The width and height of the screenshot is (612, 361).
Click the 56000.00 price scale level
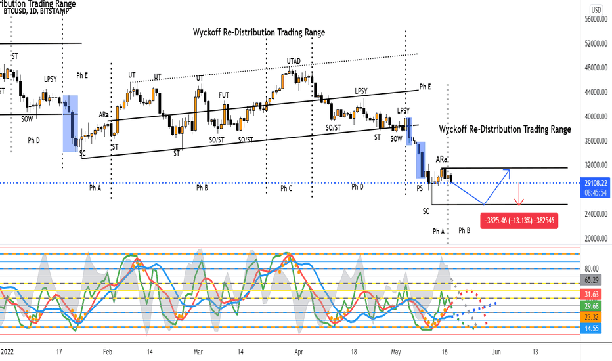596,20
